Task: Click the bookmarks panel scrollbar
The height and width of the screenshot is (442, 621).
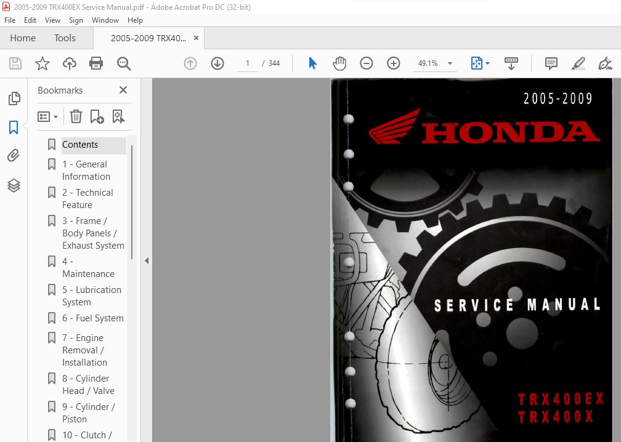Action: (x=131, y=202)
